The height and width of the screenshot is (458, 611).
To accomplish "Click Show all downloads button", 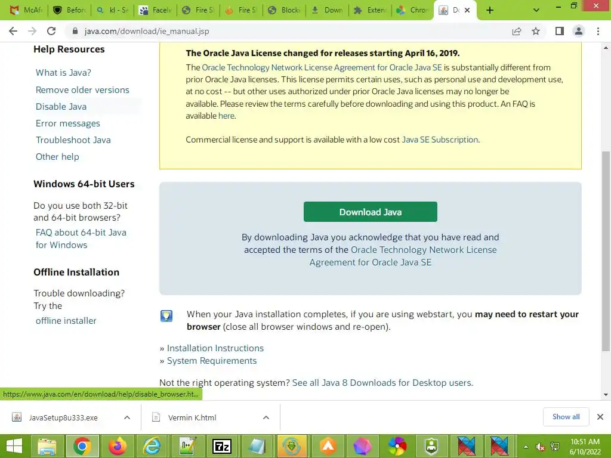I will click(x=566, y=417).
